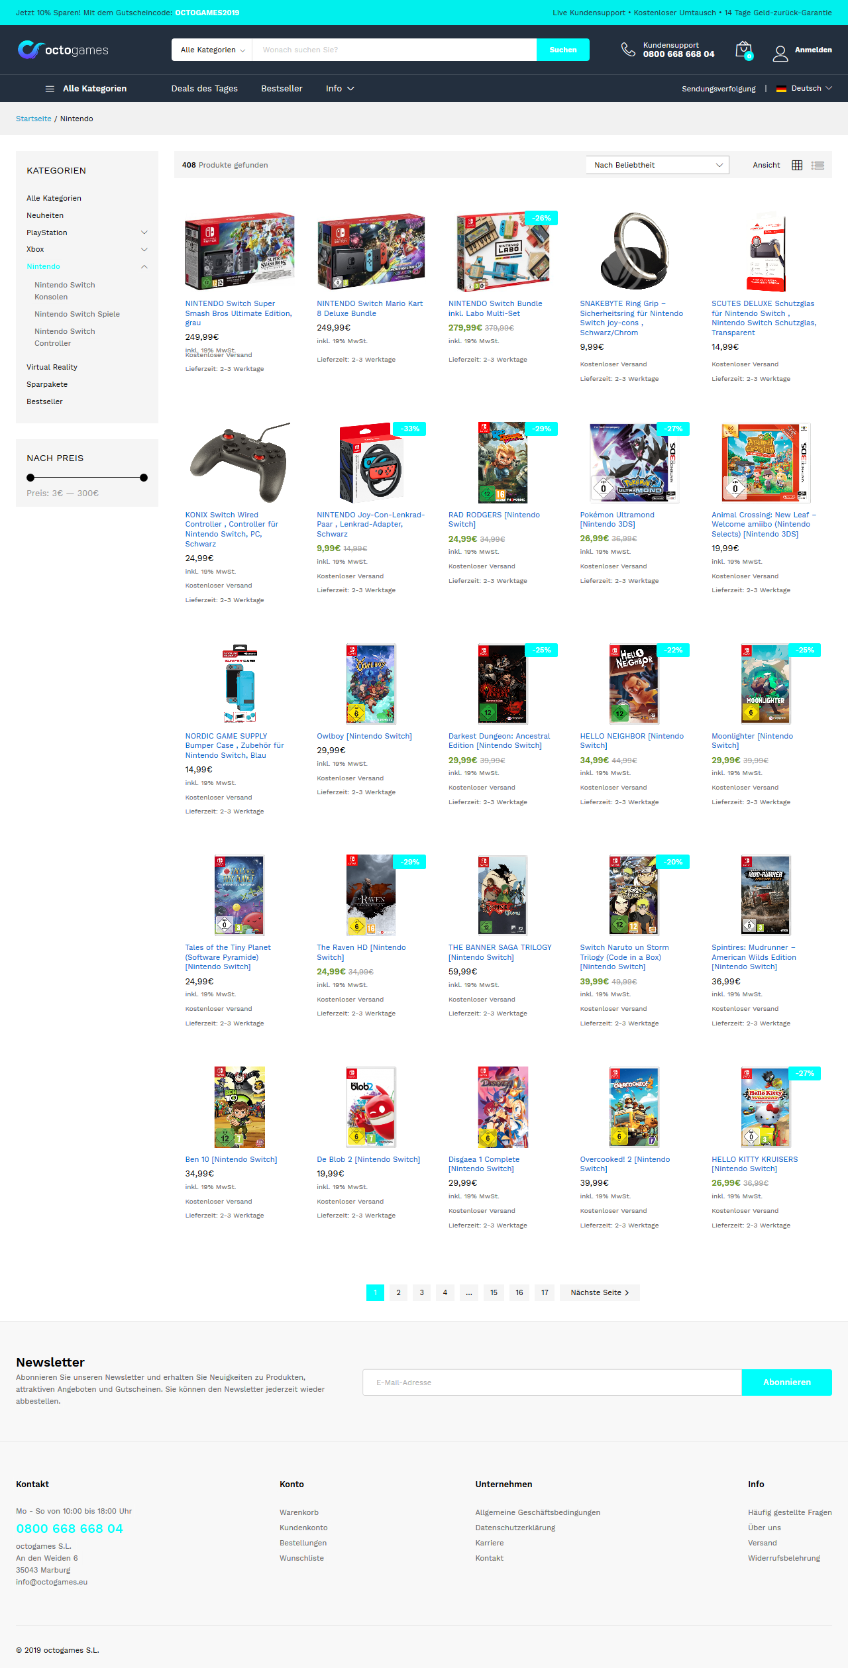
Task: Open the shopping cart icon
Action: pos(744,50)
